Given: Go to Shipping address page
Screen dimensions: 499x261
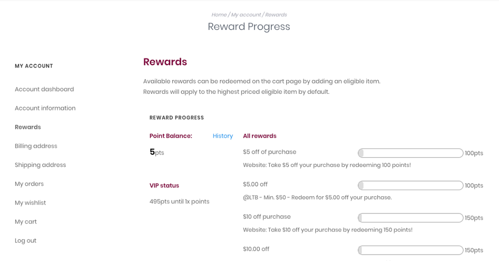Looking at the screenshot, I should coord(40,165).
